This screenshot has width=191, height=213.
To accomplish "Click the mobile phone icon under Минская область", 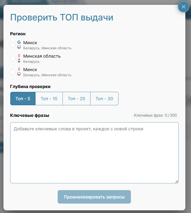I will (19, 61).
